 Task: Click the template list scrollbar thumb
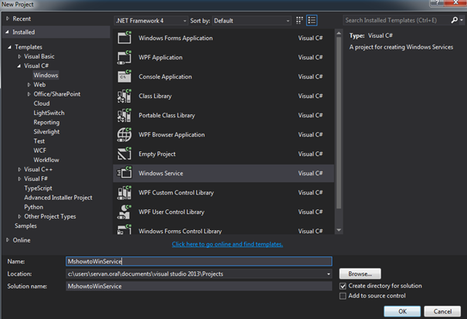[339, 123]
